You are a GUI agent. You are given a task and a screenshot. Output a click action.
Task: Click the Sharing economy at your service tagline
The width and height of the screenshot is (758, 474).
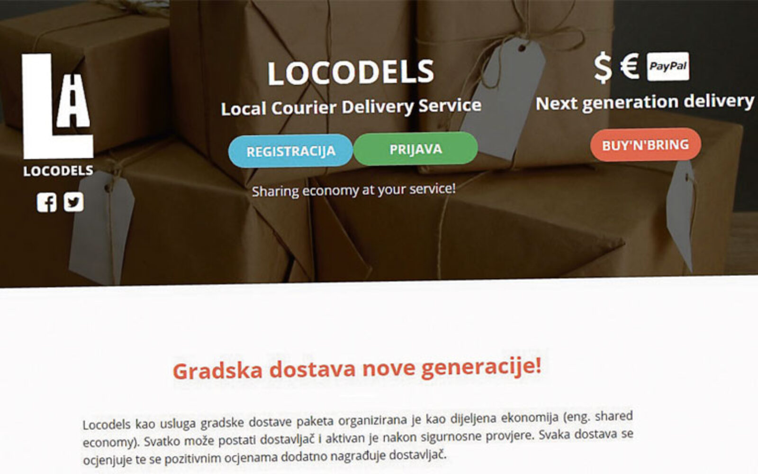[353, 190]
